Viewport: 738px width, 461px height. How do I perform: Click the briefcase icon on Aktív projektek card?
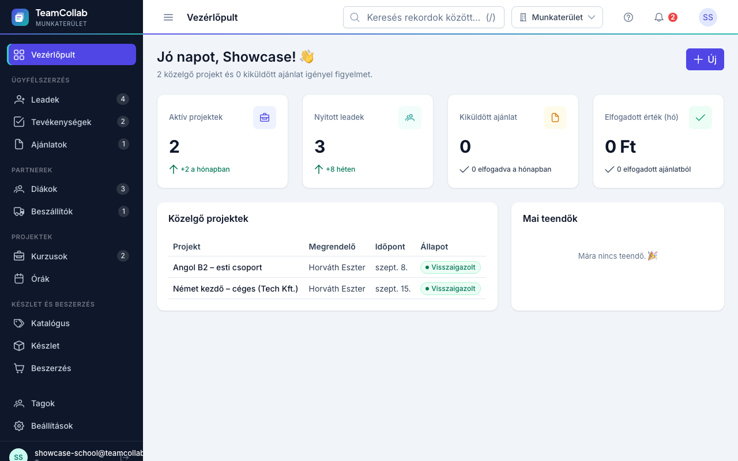[x=265, y=118]
